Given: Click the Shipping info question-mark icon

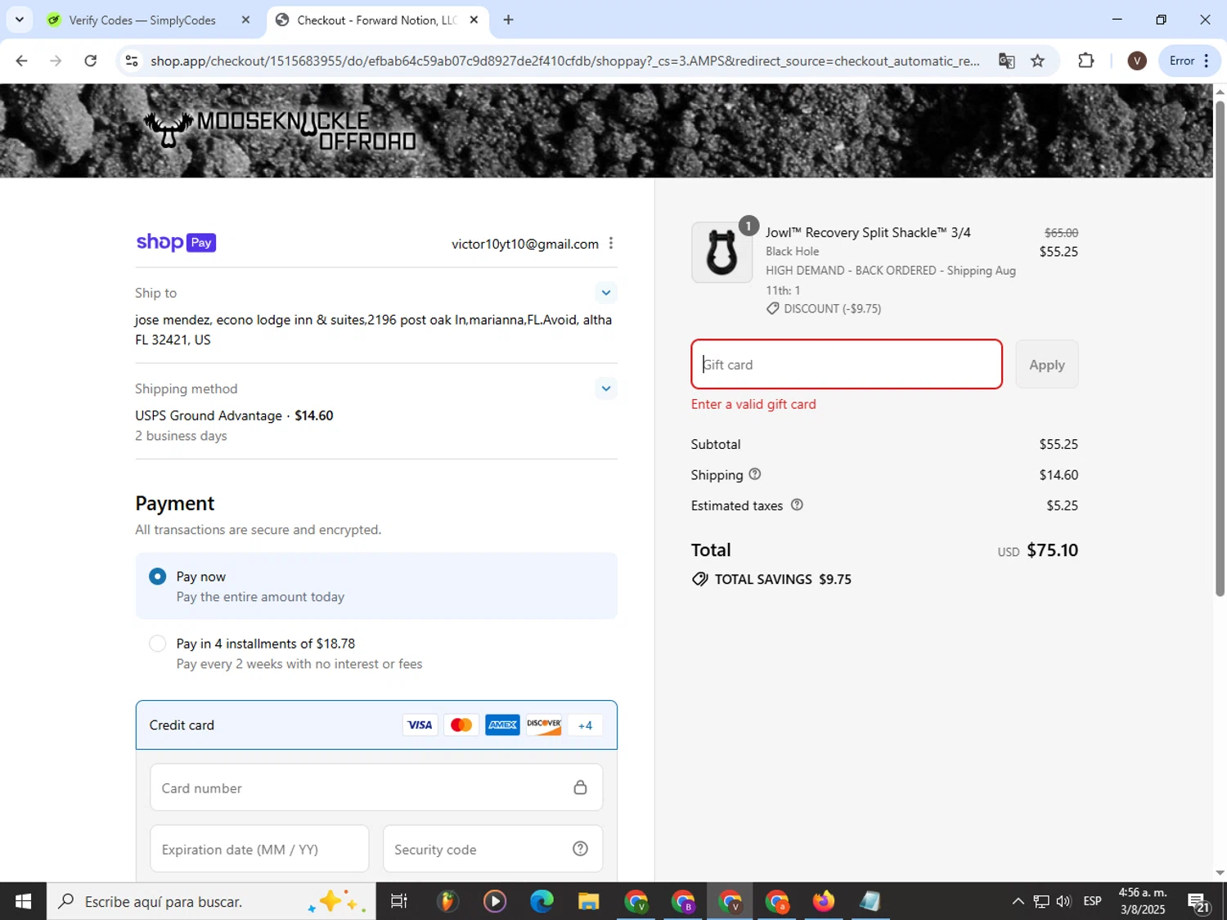Looking at the screenshot, I should (755, 474).
